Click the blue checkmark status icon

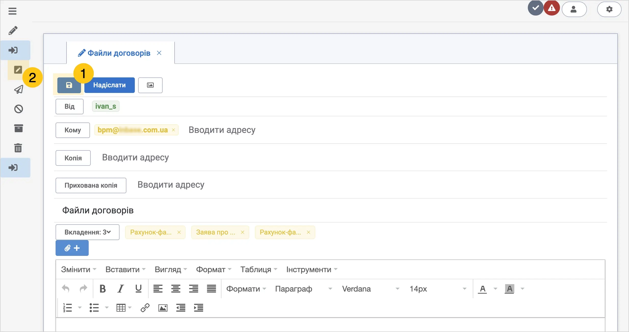pos(535,8)
